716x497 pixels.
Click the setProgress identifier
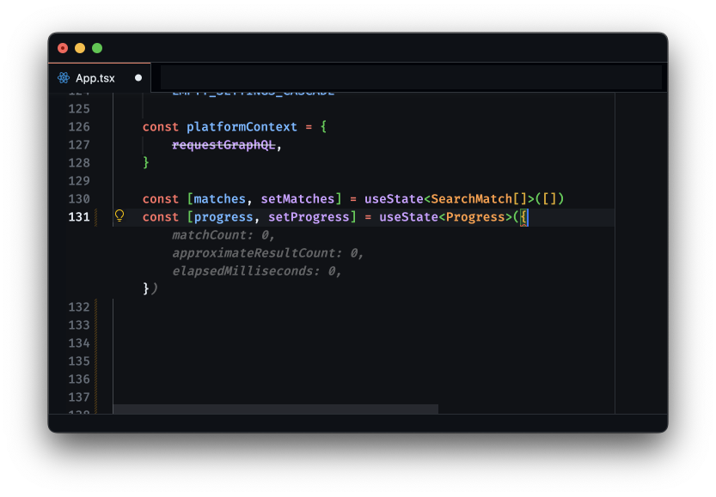309,217
